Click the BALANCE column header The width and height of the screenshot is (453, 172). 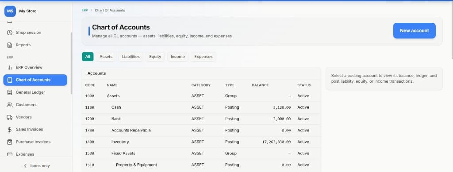260,85
